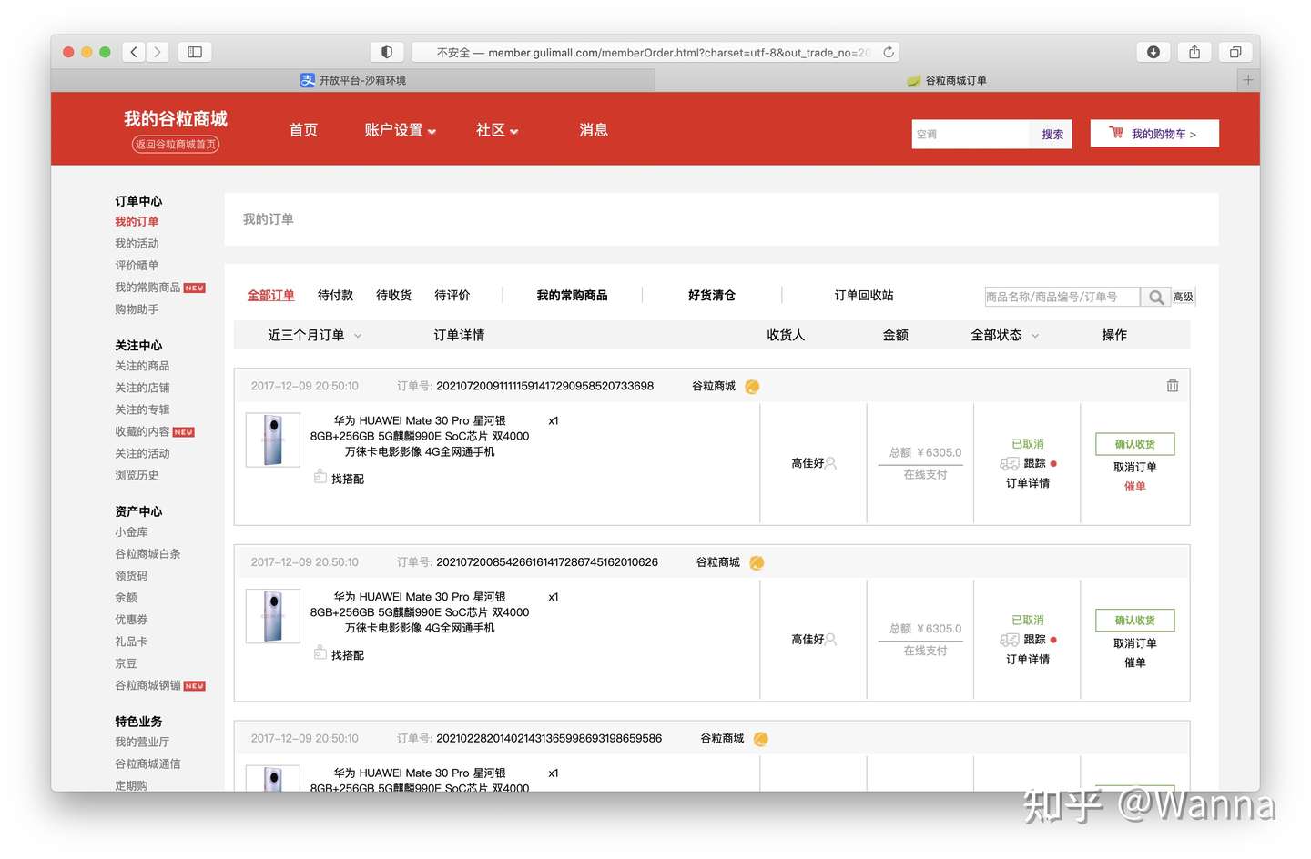Open second order's Huawei Mate 30 thumbnail
Viewport: 1311px width, 859px height.
tap(273, 616)
